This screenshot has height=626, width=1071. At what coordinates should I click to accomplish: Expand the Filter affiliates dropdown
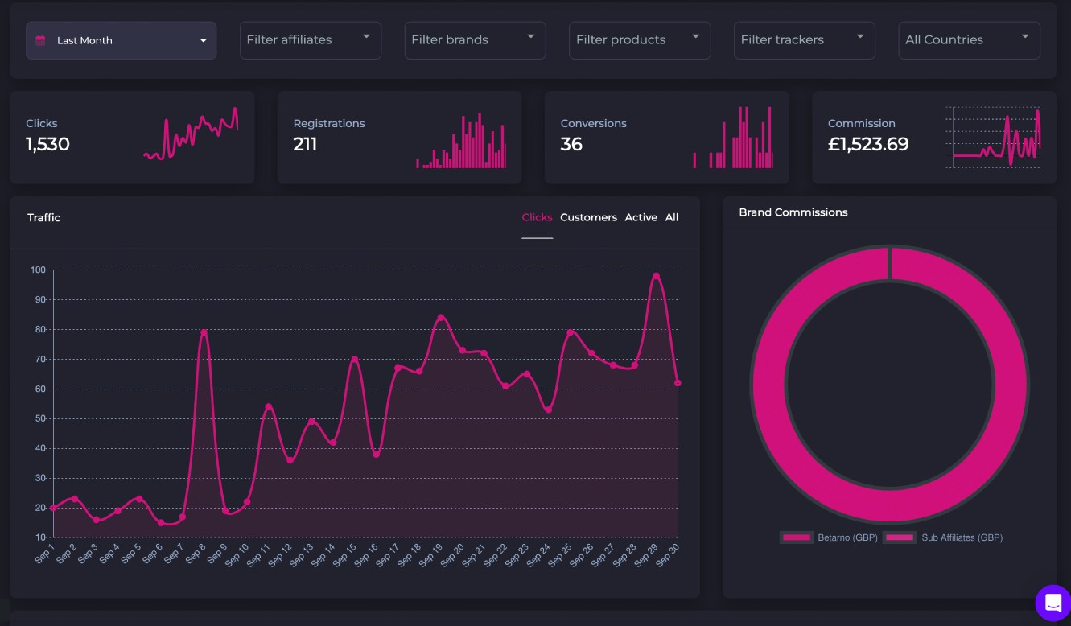coord(310,40)
